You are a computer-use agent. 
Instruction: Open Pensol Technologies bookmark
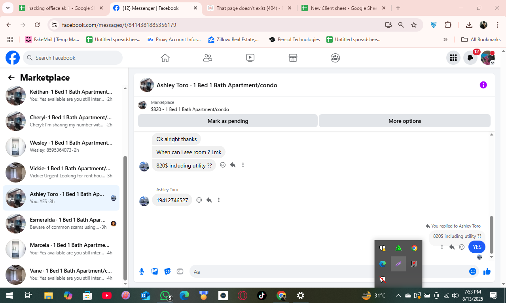294,40
